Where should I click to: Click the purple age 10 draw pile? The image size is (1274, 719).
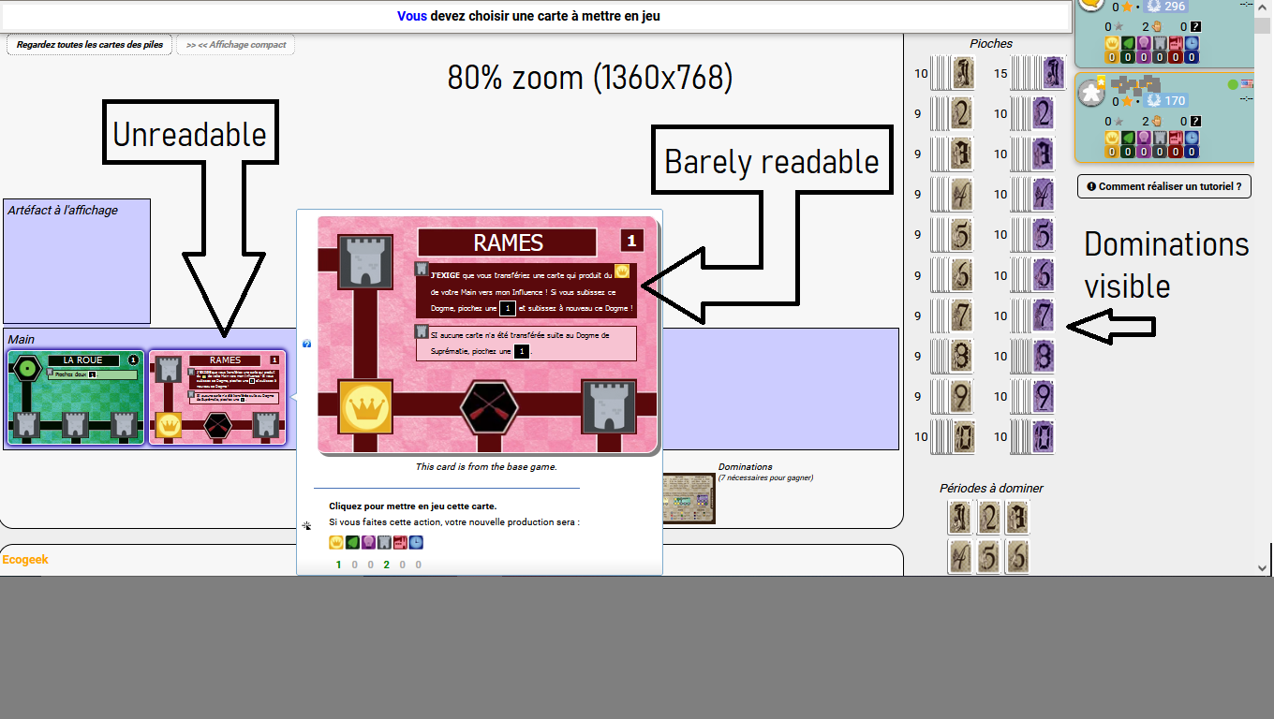[1033, 437]
